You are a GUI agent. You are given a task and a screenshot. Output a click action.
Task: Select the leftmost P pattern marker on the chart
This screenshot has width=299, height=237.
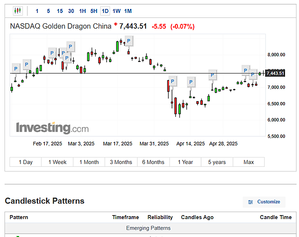(15, 68)
